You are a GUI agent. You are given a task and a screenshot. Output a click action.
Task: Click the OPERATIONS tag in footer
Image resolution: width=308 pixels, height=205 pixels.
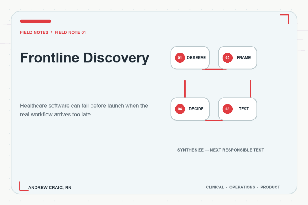tap(242, 187)
